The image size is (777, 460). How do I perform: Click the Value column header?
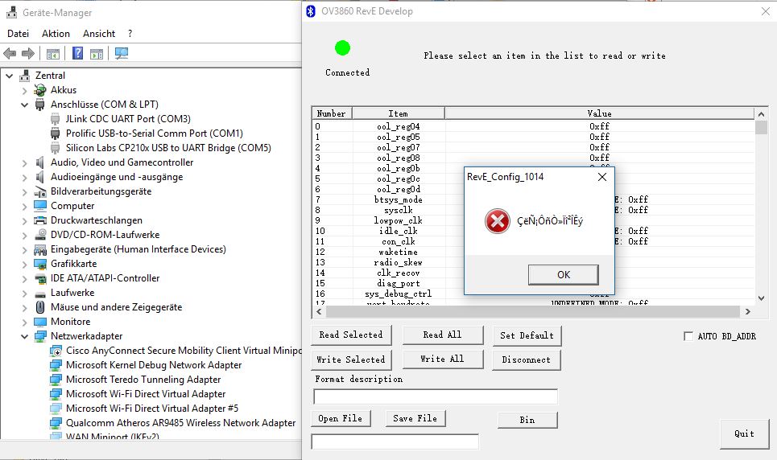(x=600, y=113)
